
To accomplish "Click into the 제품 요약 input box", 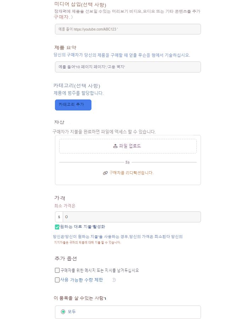I will [128, 67].
